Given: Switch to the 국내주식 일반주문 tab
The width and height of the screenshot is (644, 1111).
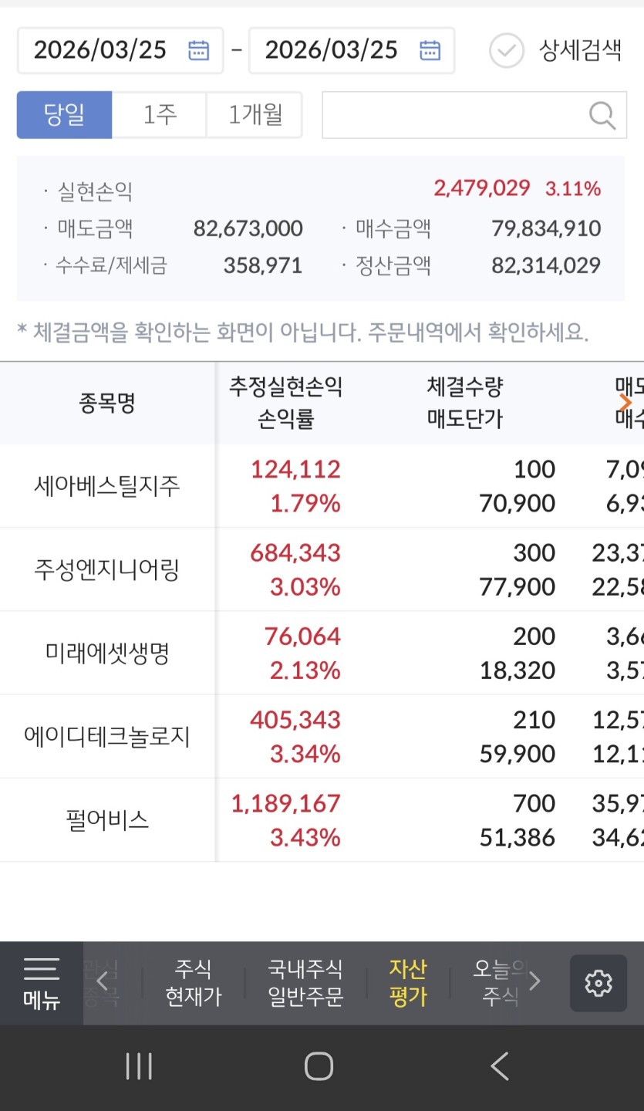Looking at the screenshot, I should (x=305, y=982).
